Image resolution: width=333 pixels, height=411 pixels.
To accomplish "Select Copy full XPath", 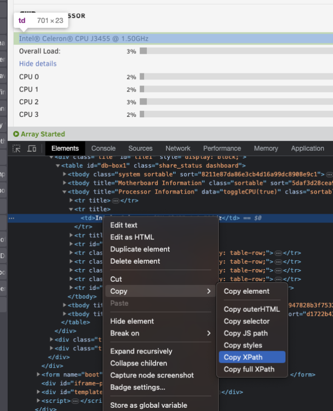I will tap(252, 369).
